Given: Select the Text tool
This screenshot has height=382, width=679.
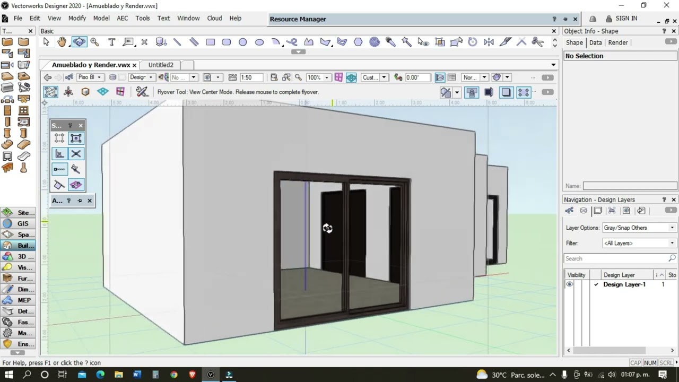Looking at the screenshot, I should 111,42.
